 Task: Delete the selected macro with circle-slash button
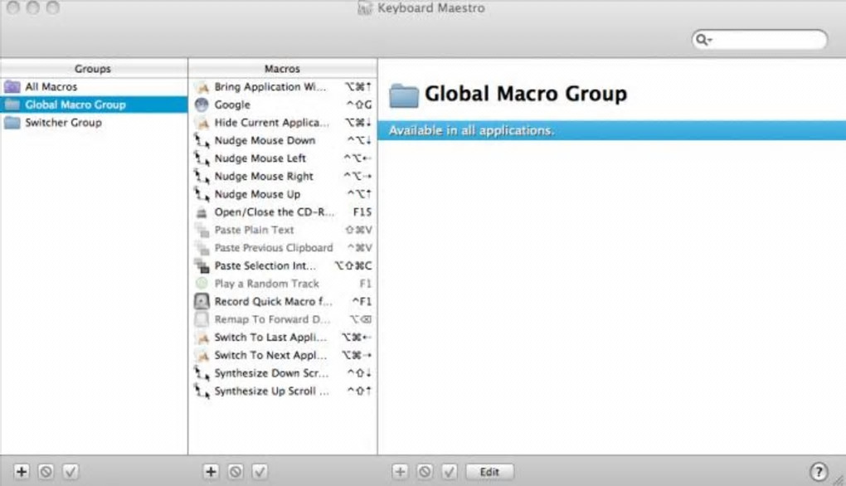click(236, 472)
